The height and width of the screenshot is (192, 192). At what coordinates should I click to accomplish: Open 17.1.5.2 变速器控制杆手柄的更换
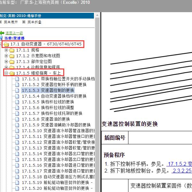54,85
